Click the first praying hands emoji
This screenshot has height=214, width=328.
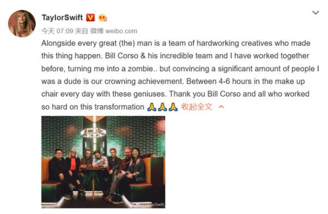click(x=151, y=107)
